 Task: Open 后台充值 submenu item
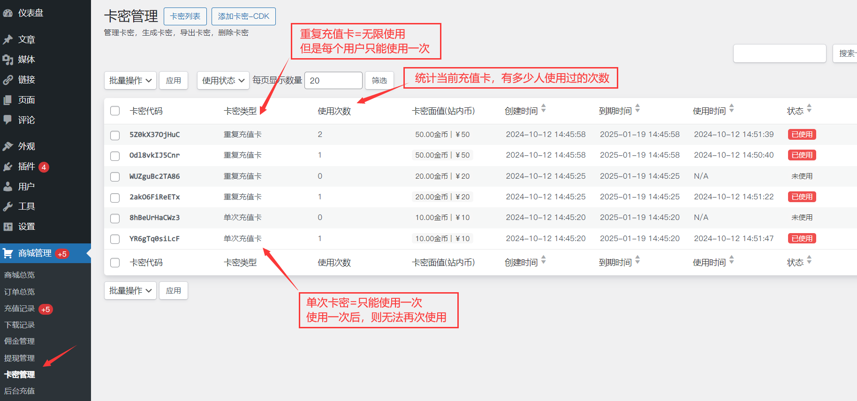tap(20, 391)
